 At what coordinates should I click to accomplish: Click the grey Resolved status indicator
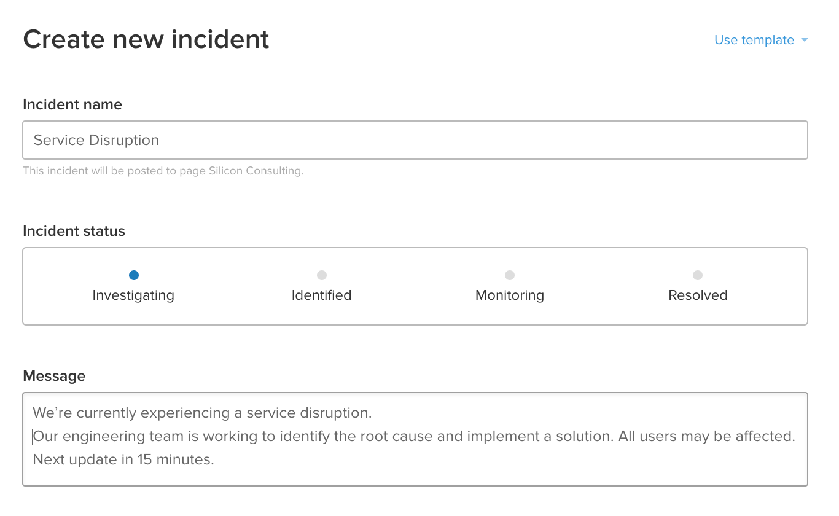click(x=698, y=275)
